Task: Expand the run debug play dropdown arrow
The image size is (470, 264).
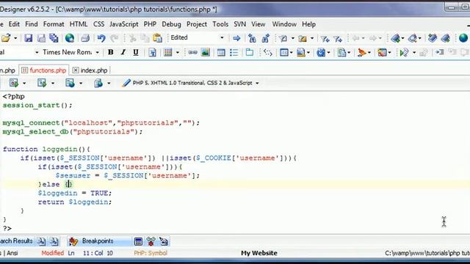Action: (414, 53)
